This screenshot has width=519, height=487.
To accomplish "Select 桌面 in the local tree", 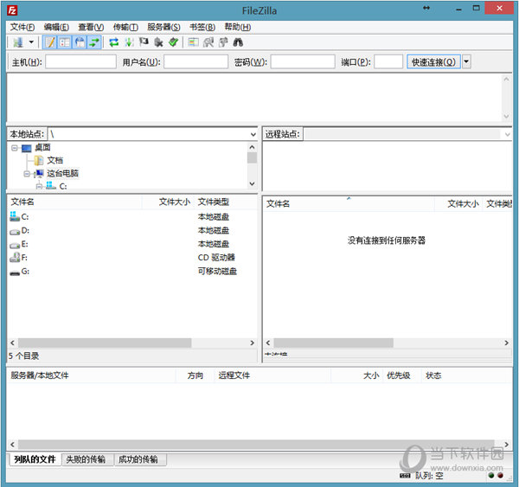I will pos(42,148).
